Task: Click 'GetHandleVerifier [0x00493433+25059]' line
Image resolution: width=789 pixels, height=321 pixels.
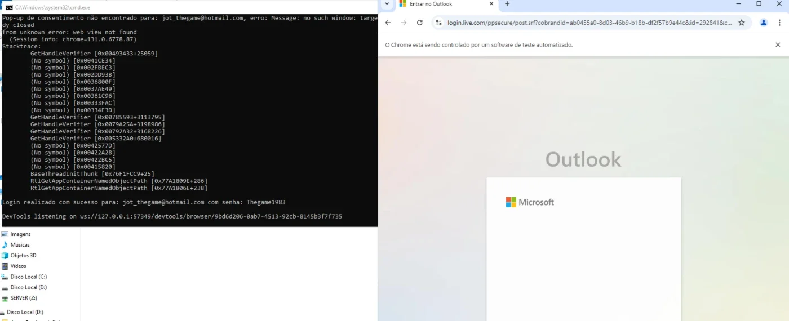Action: [94, 53]
